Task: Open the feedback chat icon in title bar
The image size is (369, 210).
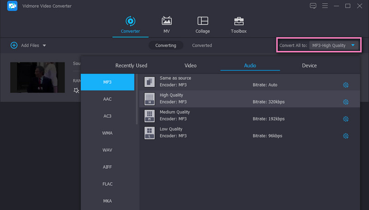Action: (313, 6)
